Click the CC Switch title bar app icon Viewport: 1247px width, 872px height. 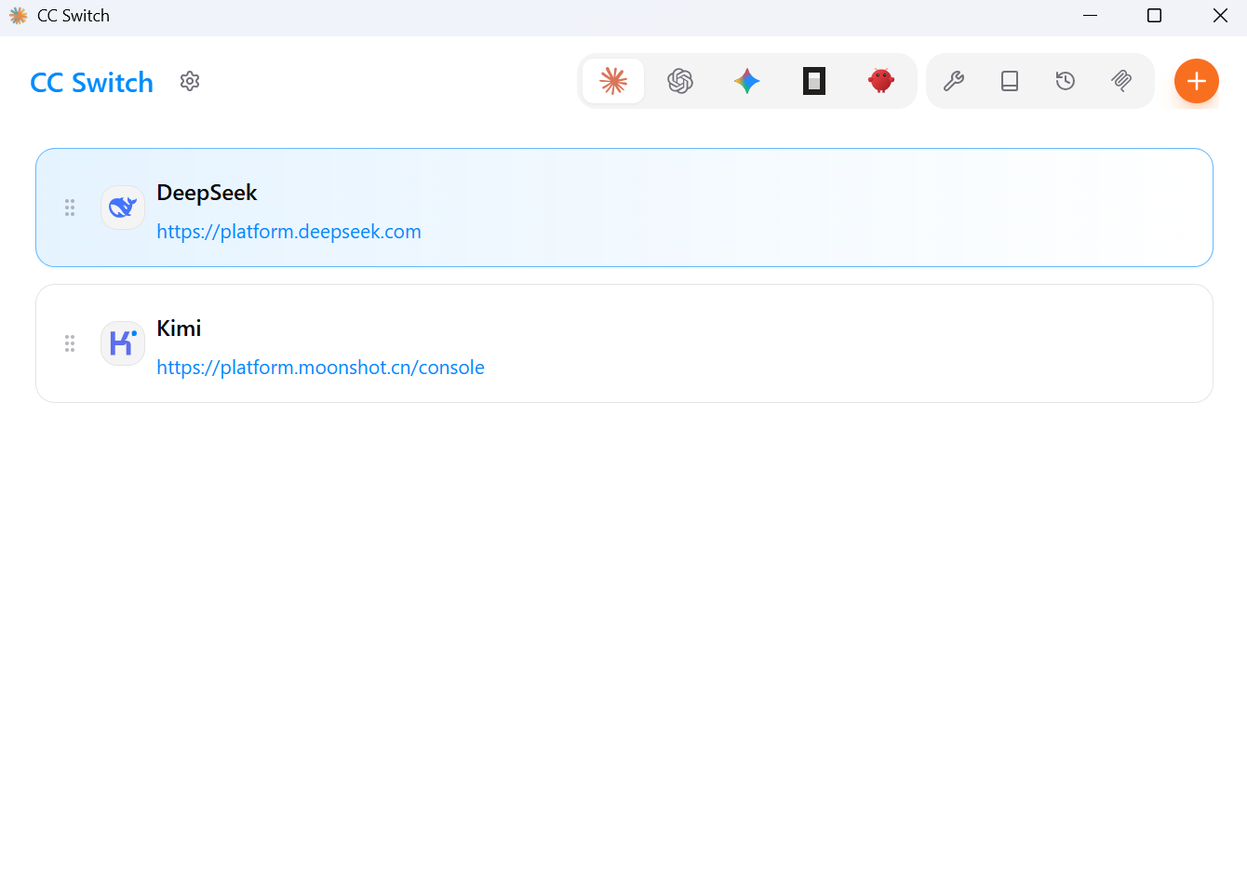pyautogui.click(x=18, y=16)
